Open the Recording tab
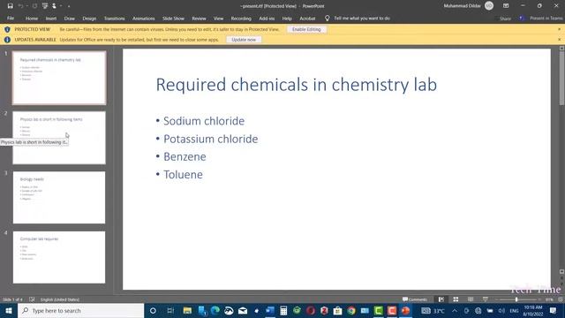The width and height of the screenshot is (565, 318). (241, 19)
